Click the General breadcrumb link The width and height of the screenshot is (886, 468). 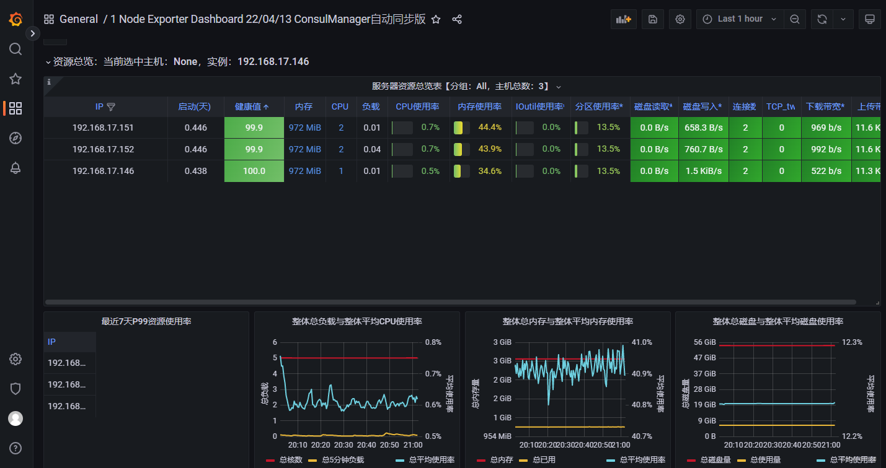tap(79, 19)
